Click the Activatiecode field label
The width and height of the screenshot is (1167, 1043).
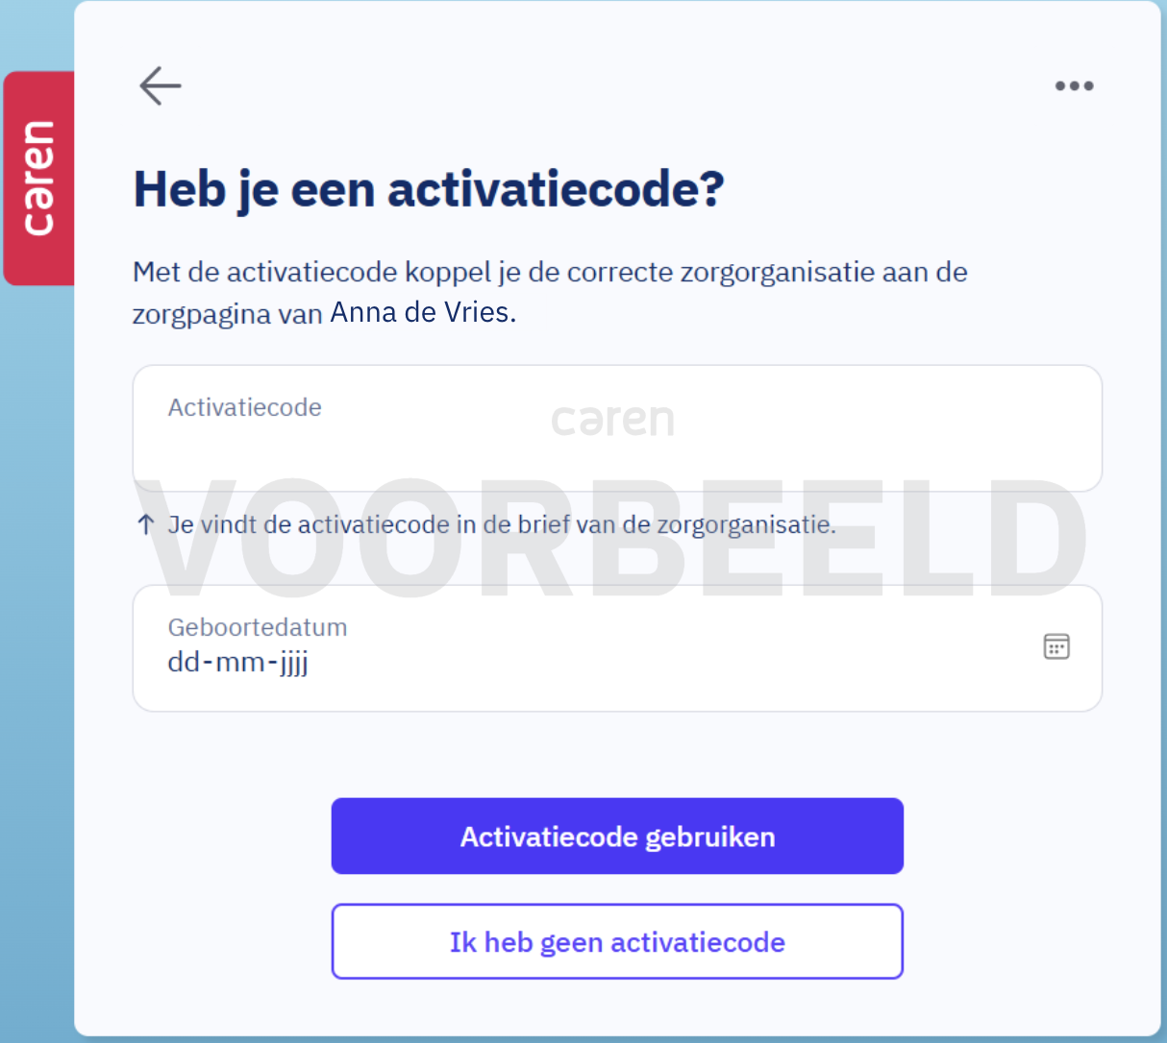[244, 407]
